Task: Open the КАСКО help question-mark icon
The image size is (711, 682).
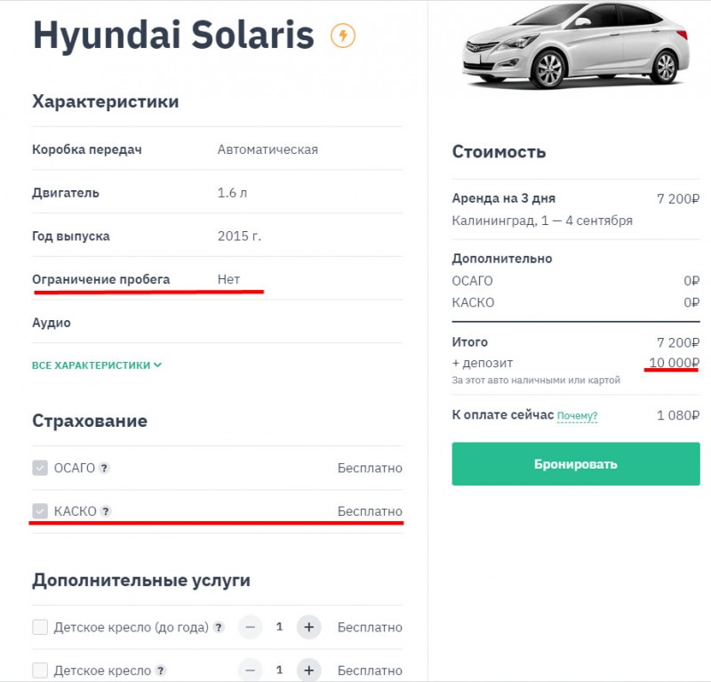Action: [106, 511]
